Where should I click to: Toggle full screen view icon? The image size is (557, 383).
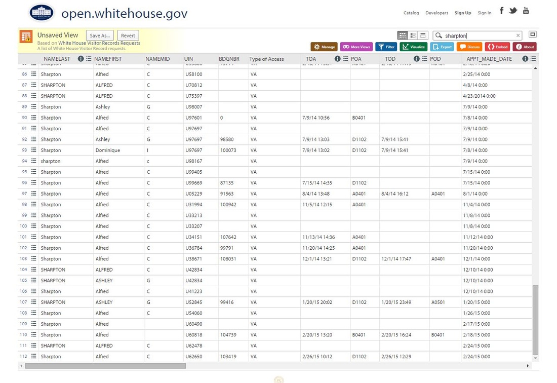[532, 34]
